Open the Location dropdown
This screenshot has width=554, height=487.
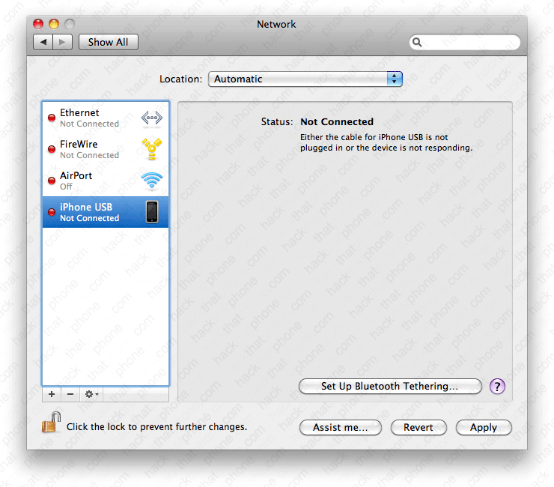305,79
